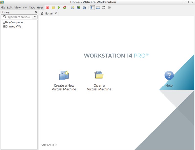Toggle the thumbnail bar view button

pyautogui.click(x=98, y=8)
